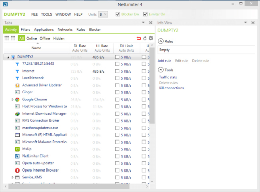Screen dimensions: 260x192
Task: Click the Service_KMS window icon
Action: pyautogui.click(x=17, y=178)
